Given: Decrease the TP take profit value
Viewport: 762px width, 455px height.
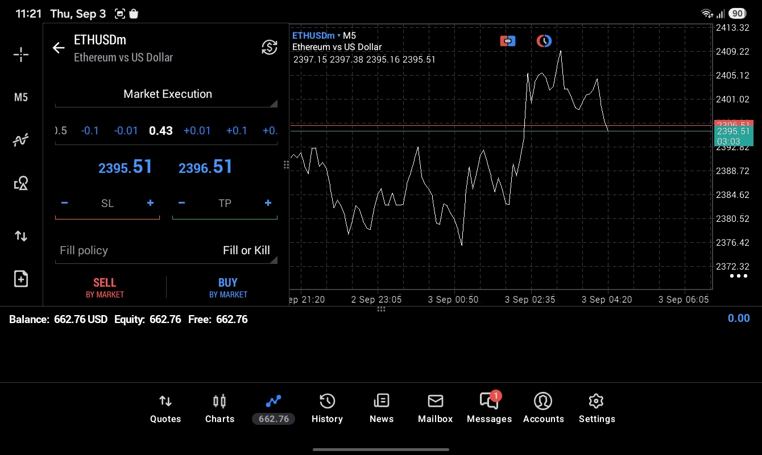Looking at the screenshot, I should tap(182, 203).
